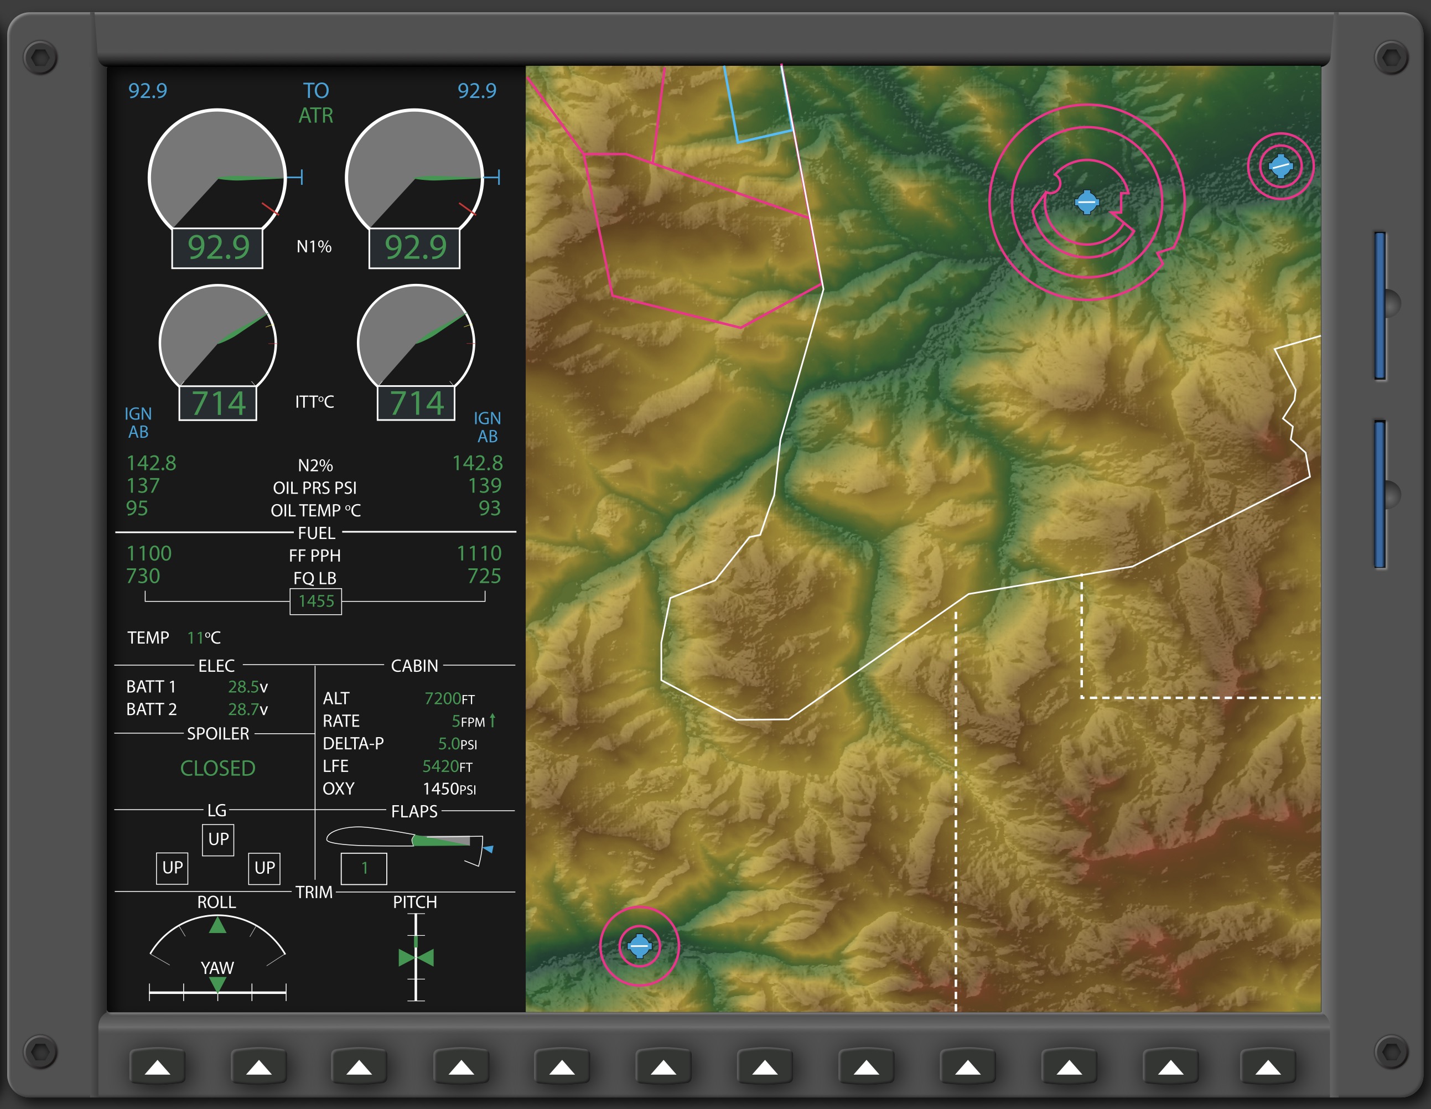Image resolution: width=1431 pixels, height=1109 pixels.
Task: Click the waypoint icon inside triple magenta rings
Action: 1086,202
